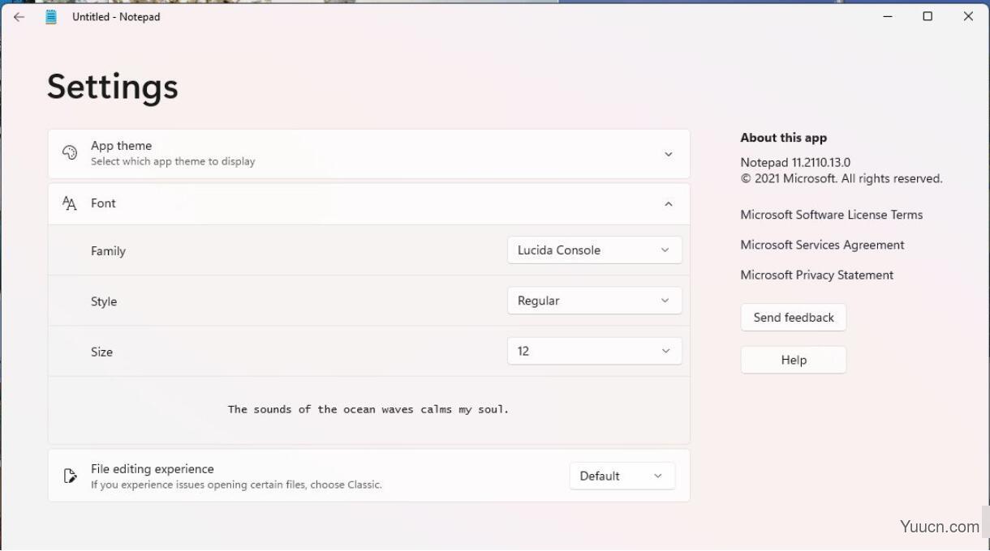Maximize the Notepad window
The width and height of the screenshot is (990, 551).
click(928, 16)
